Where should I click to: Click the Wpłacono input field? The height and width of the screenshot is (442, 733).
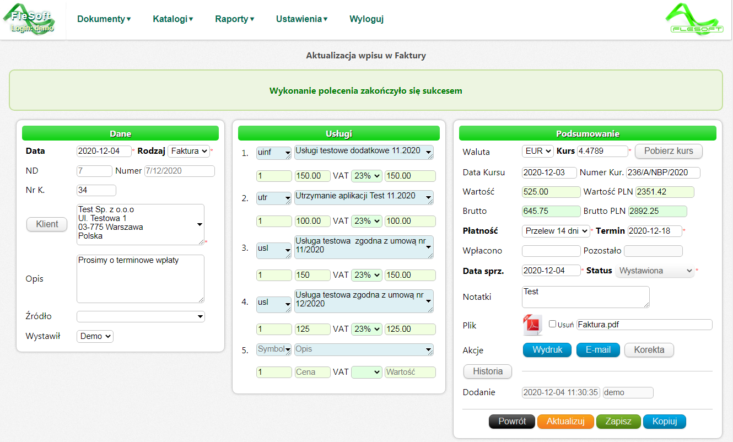(x=551, y=251)
